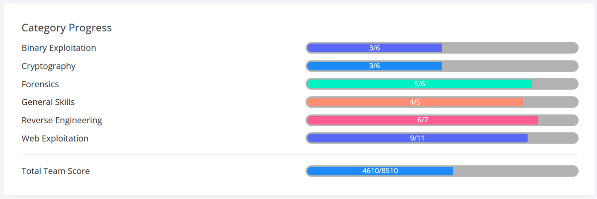
Task: Select the Forensics category label
Action: coord(40,84)
